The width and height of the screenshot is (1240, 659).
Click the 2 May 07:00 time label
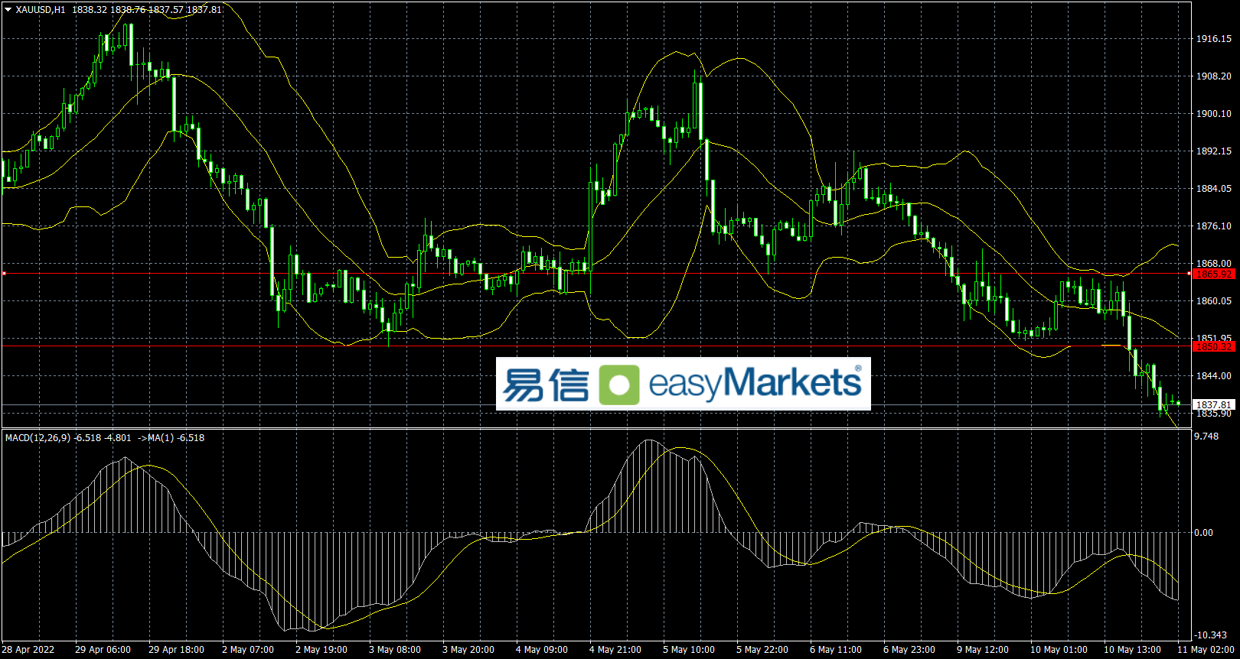click(x=248, y=650)
